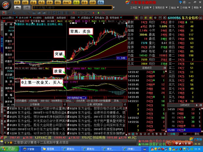Click the F10资料 button

(x=37, y=18)
